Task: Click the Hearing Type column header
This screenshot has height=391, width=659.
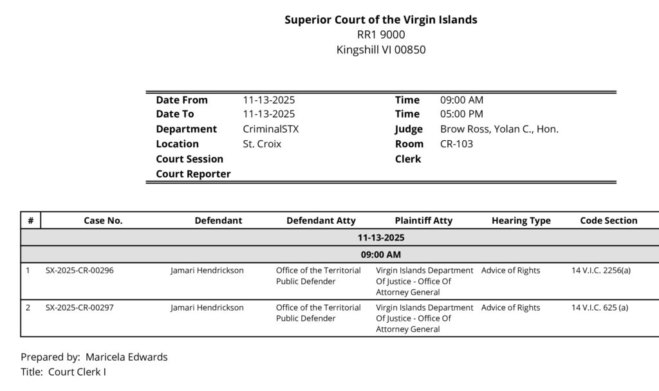Action: click(x=521, y=221)
